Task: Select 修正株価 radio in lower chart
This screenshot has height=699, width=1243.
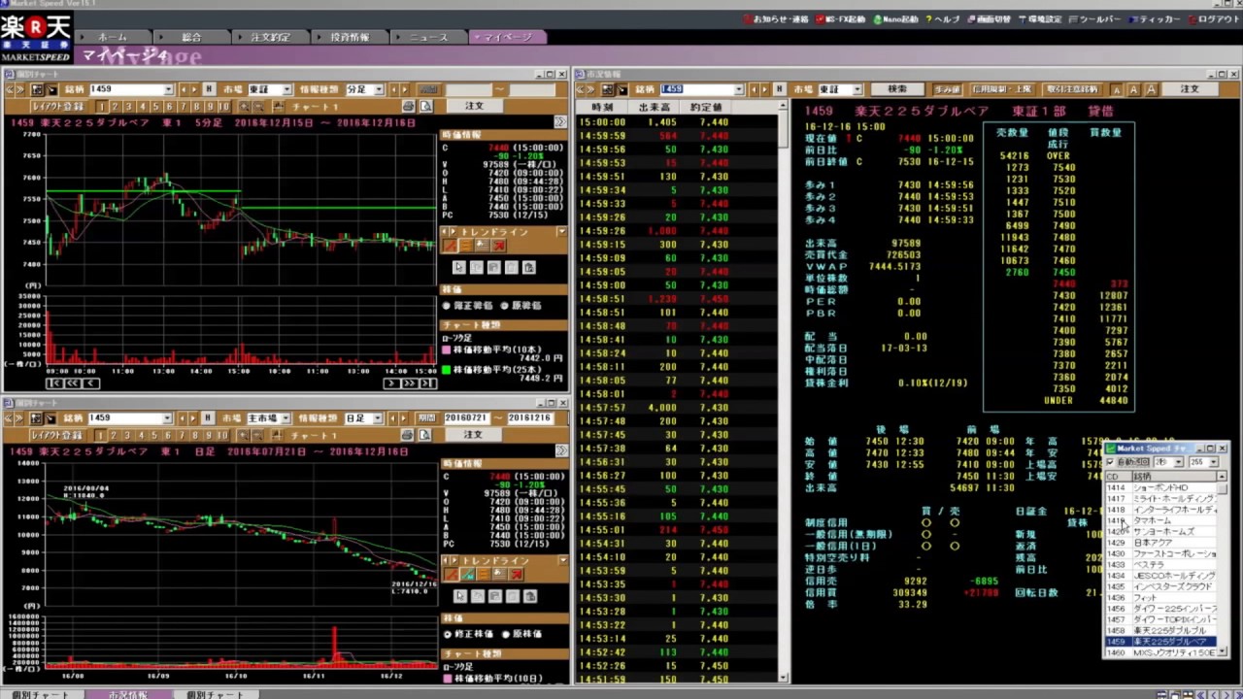Action: (x=448, y=633)
